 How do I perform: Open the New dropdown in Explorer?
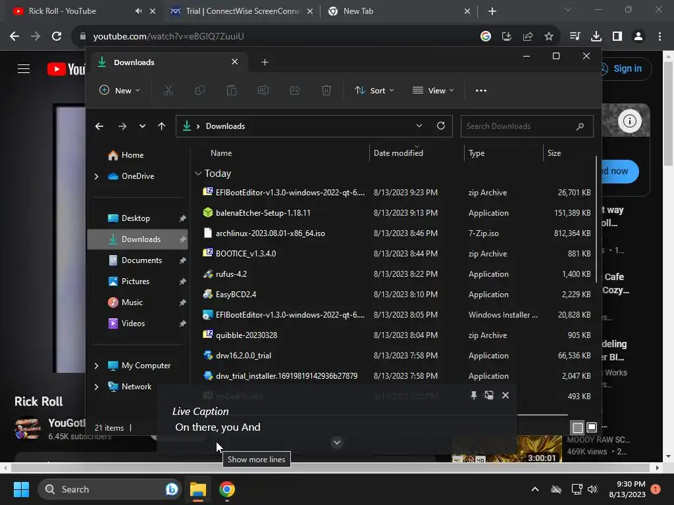pyautogui.click(x=120, y=90)
